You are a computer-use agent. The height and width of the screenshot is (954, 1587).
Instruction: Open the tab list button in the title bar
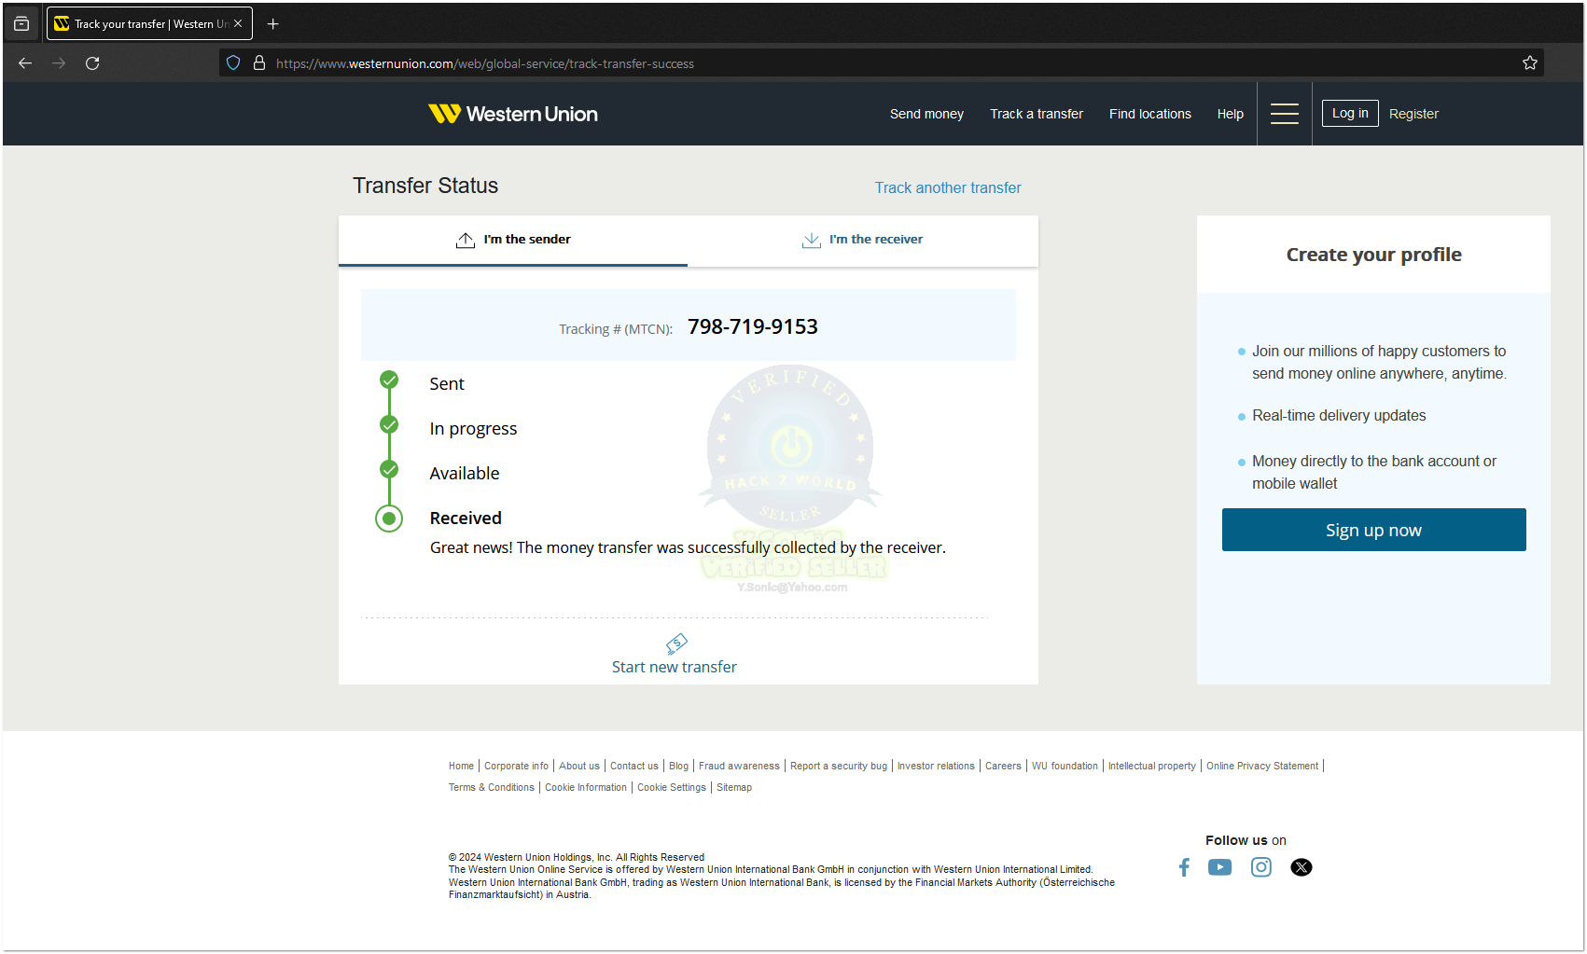21,24
